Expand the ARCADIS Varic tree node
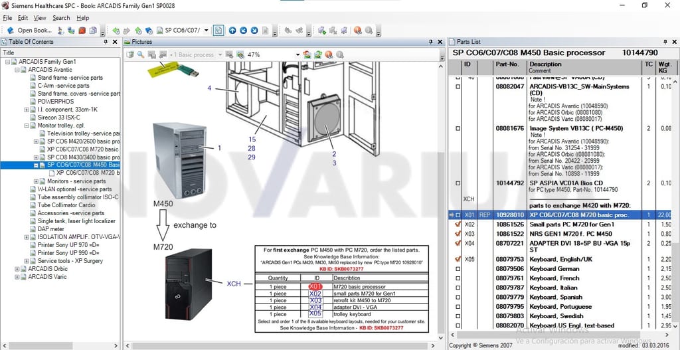 click(x=17, y=277)
